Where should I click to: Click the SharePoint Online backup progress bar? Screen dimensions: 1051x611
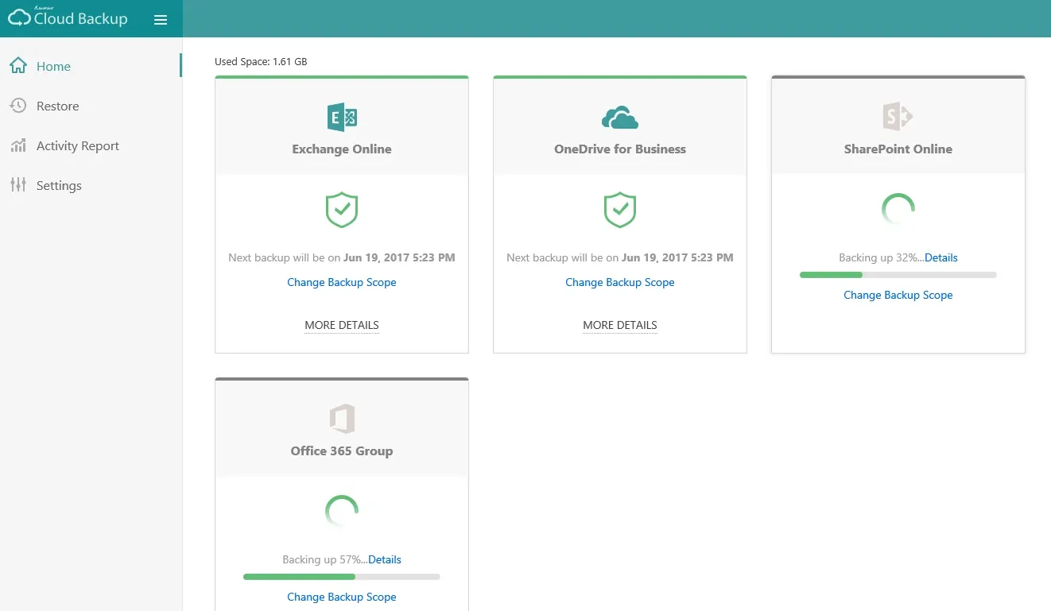pyautogui.click(x=898, y=275)
